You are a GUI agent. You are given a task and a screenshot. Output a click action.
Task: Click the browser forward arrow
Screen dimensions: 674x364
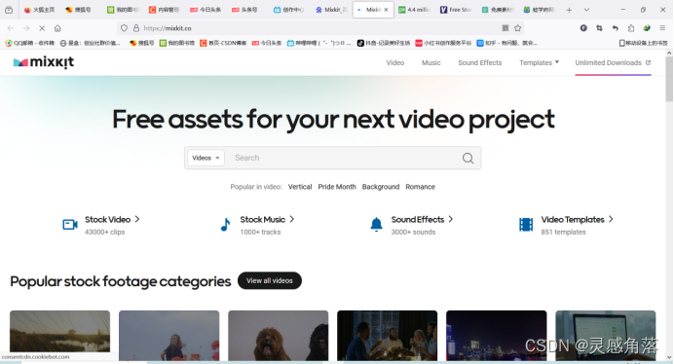[26, 28]
